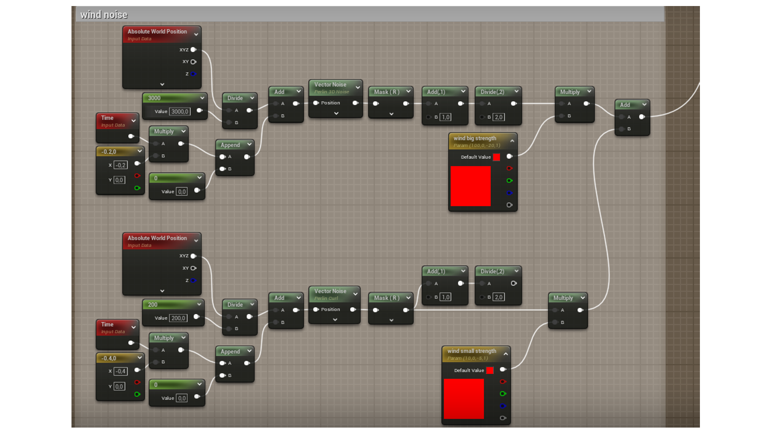Click blue channel pin on wind big strength

tap(509, 193)
